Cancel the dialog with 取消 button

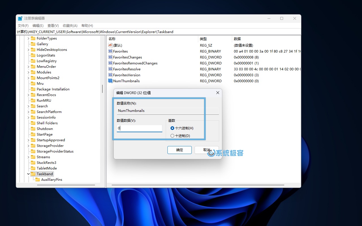[x=207, y=150]
